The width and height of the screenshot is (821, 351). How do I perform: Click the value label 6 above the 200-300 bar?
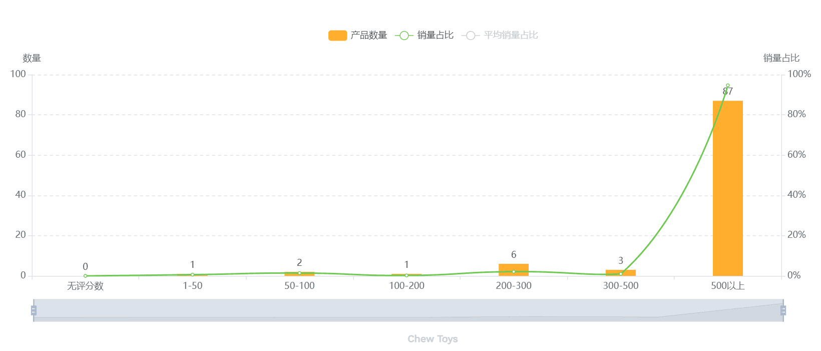(x=514, y=255)
